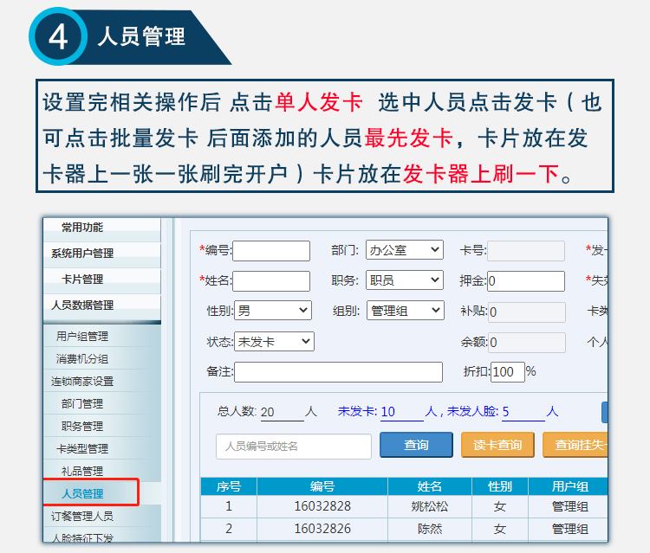The image size is (650, 553).
Task: Click the 备注 text field
Action: 338,372
